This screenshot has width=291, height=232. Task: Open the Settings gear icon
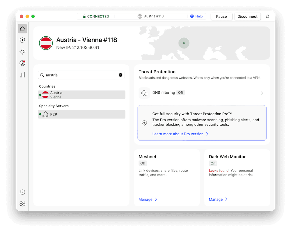coord(22,204)
